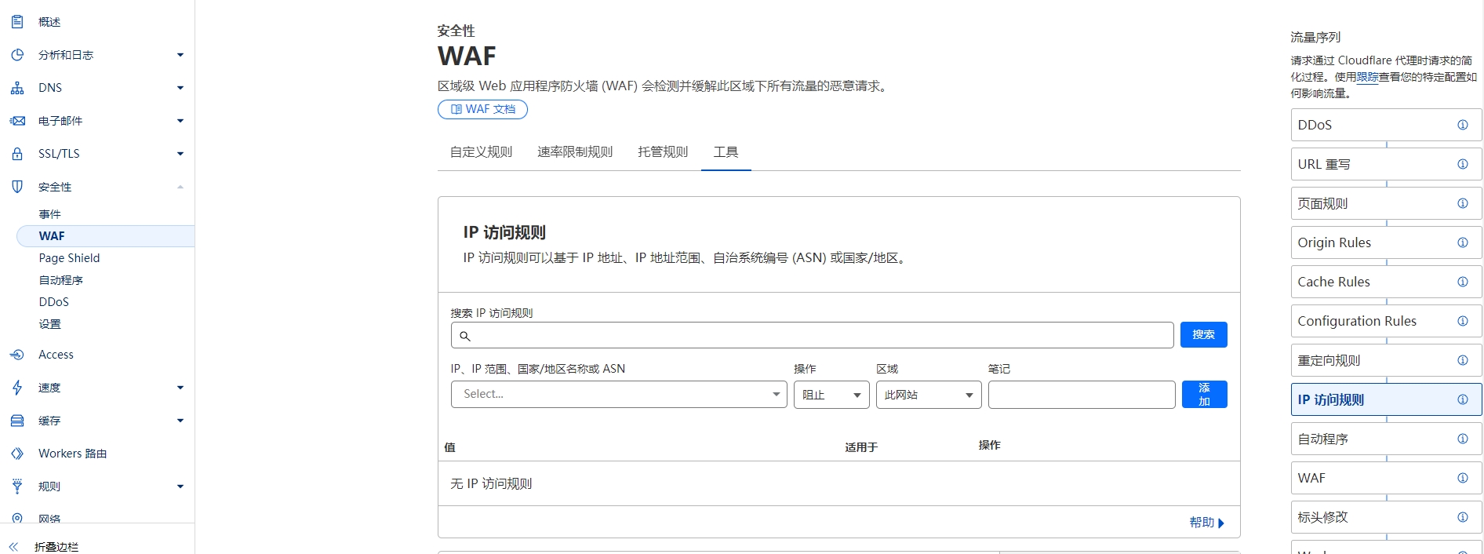Click info icon on 重定向规则 card
The image size is (1484, 554).
pyautogui.click(x=1463, y=360)
